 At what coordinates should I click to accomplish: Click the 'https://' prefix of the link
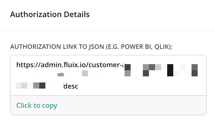coord(27,65)
